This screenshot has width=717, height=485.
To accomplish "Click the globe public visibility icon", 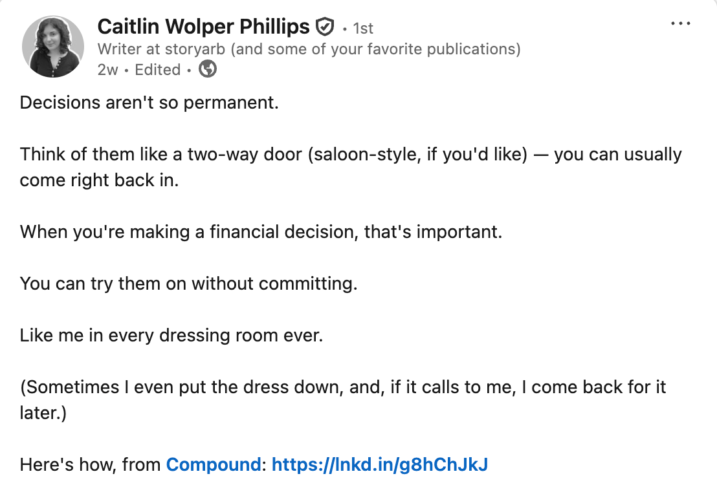I will click(x=208, y=69).
